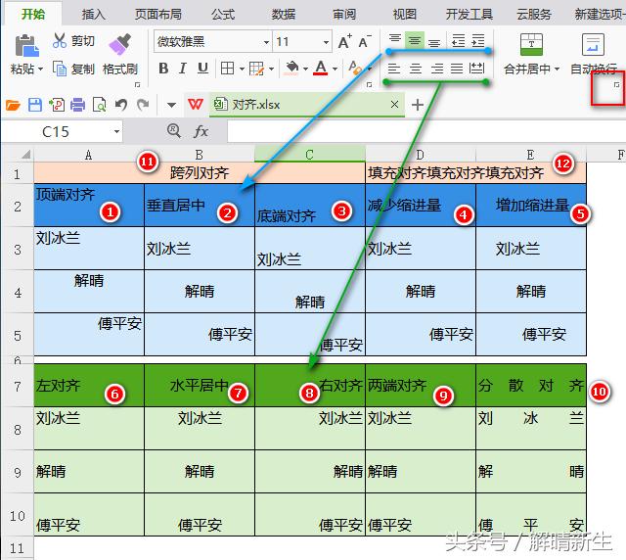Open the clipboard dialog launcher
The image size is (626, 560).
pyautogui.click(x=138, y=84)
